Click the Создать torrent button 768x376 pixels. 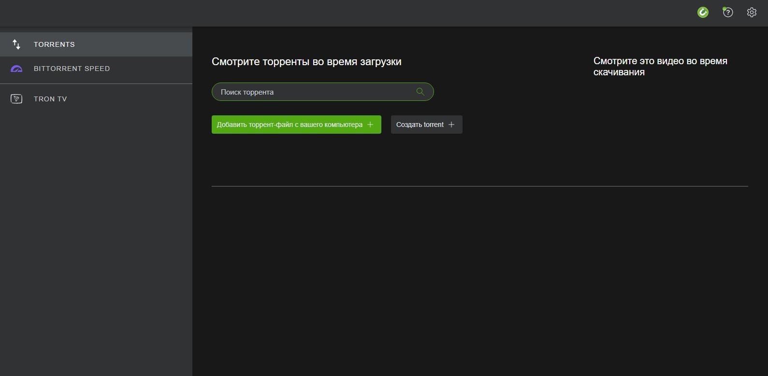coord(427,125)
